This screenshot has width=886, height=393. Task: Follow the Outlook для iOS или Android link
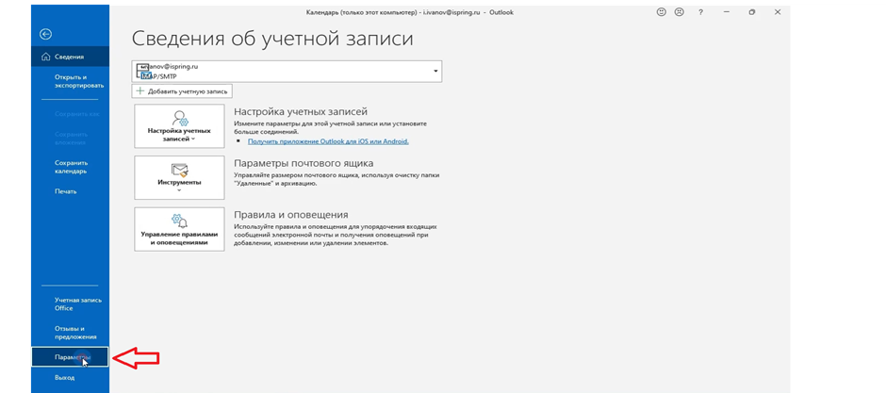click(328, 141)
